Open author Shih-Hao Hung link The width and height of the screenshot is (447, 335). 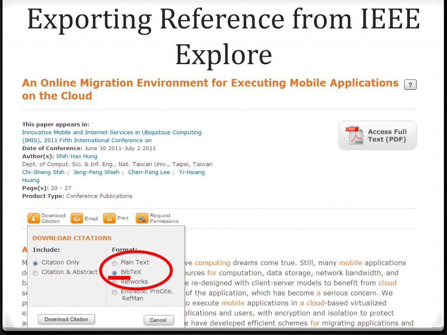tap(77, 156)
